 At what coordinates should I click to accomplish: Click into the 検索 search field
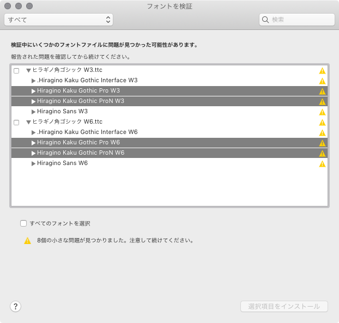297,20
